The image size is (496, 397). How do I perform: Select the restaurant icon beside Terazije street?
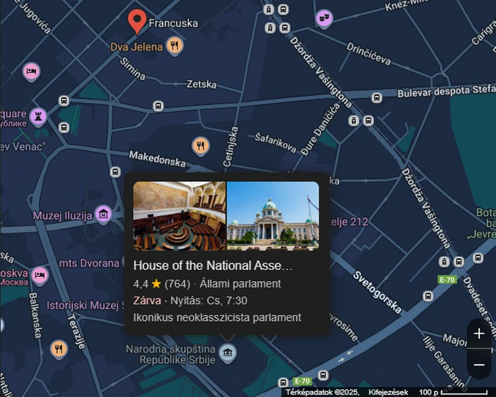coord(59,349)
